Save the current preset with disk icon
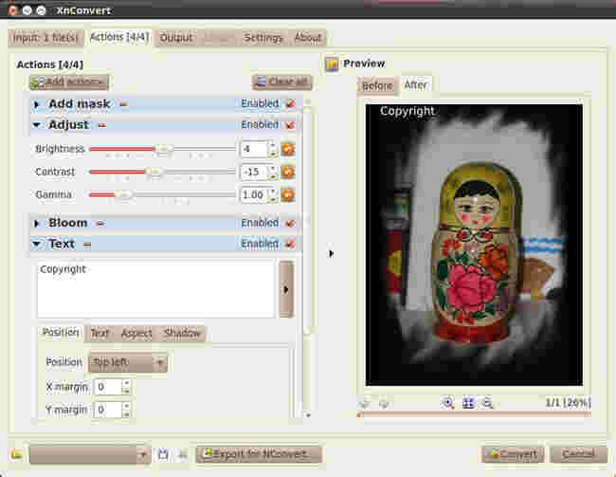The width and height of the screenshot is (616, 477). point(163,455)
